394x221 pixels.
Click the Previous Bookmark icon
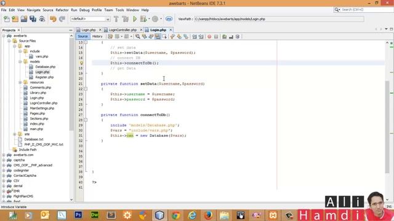click(x=172, y=37)
